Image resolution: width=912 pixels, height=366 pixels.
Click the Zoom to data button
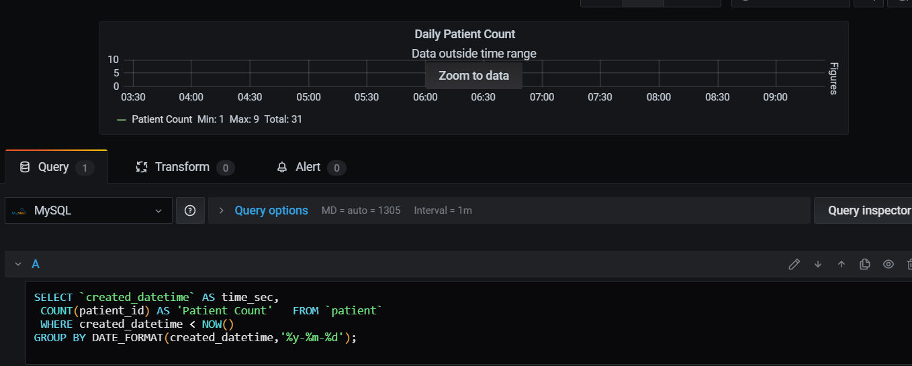(x=473, y=76)
